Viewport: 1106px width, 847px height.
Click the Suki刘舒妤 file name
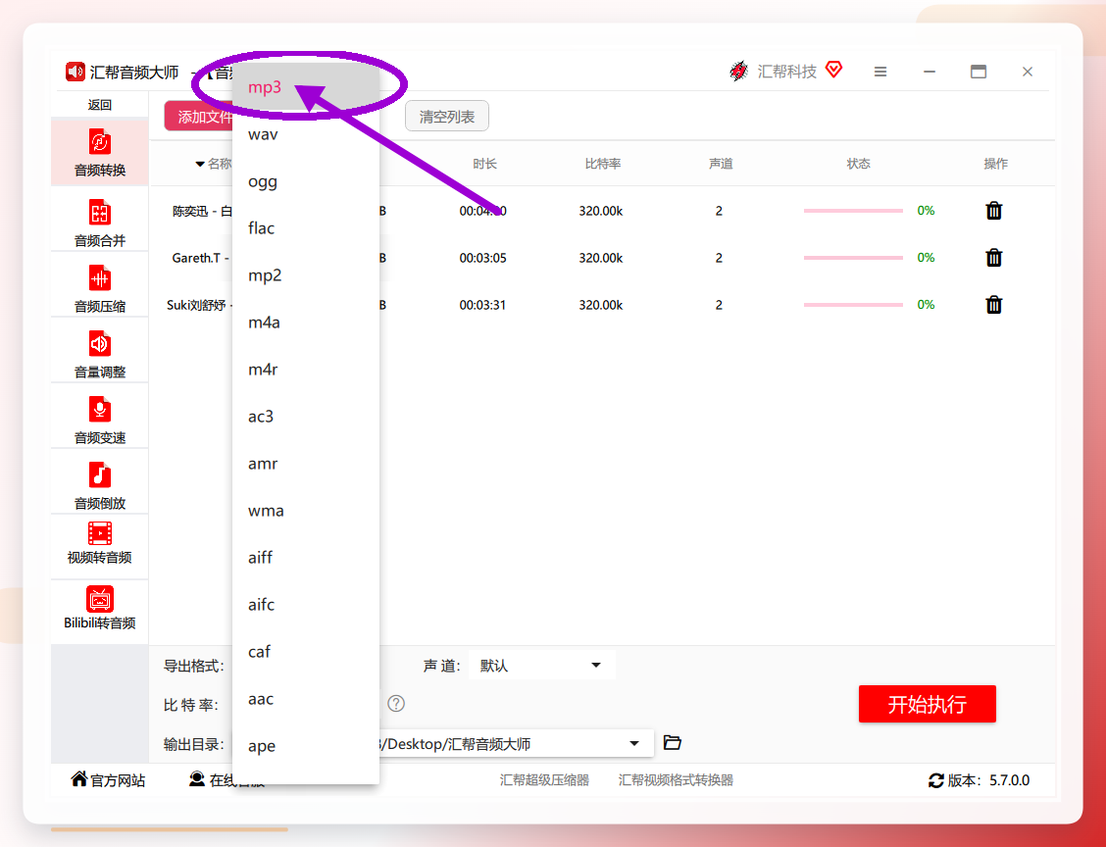[200, 305]
